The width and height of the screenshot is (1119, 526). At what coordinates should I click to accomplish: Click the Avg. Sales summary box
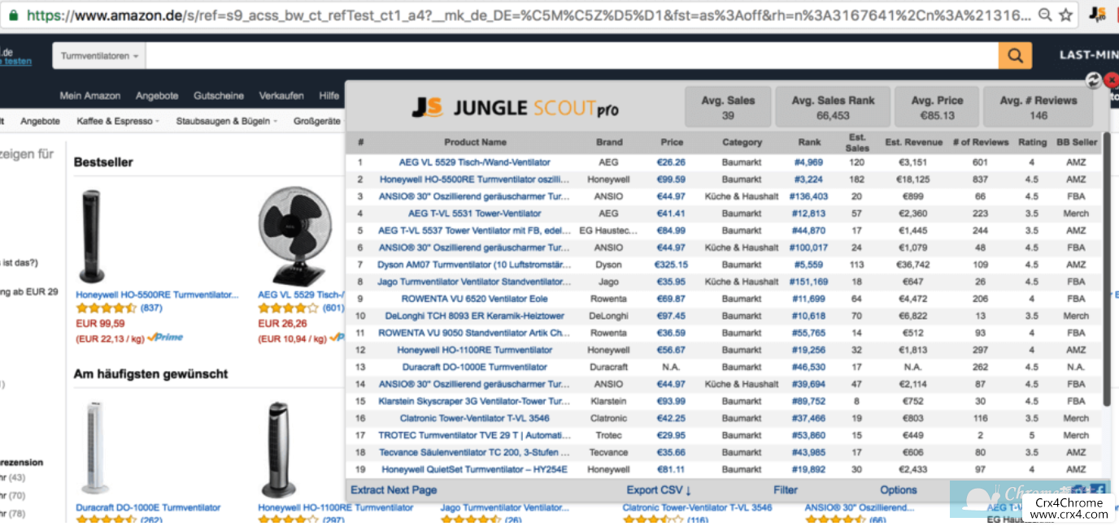(728, 107)
